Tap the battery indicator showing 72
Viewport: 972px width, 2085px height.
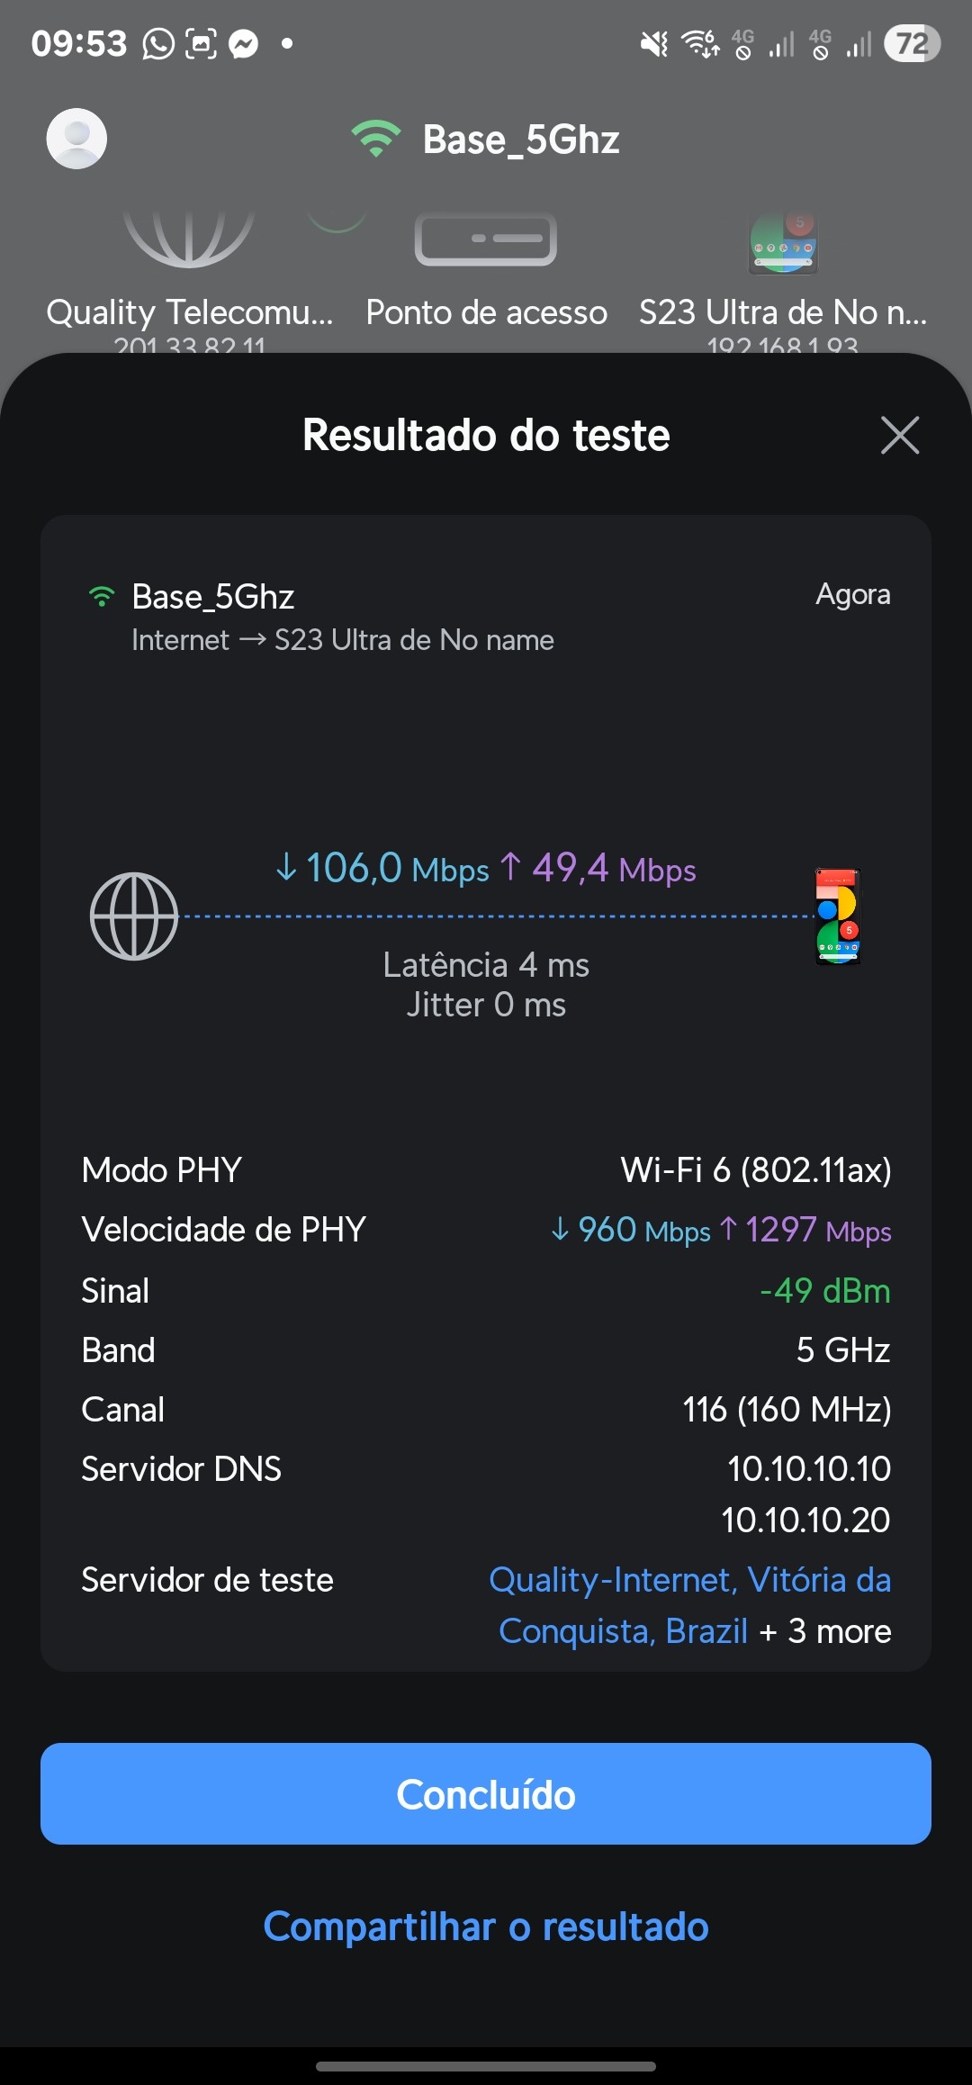[x=912, y=43]
